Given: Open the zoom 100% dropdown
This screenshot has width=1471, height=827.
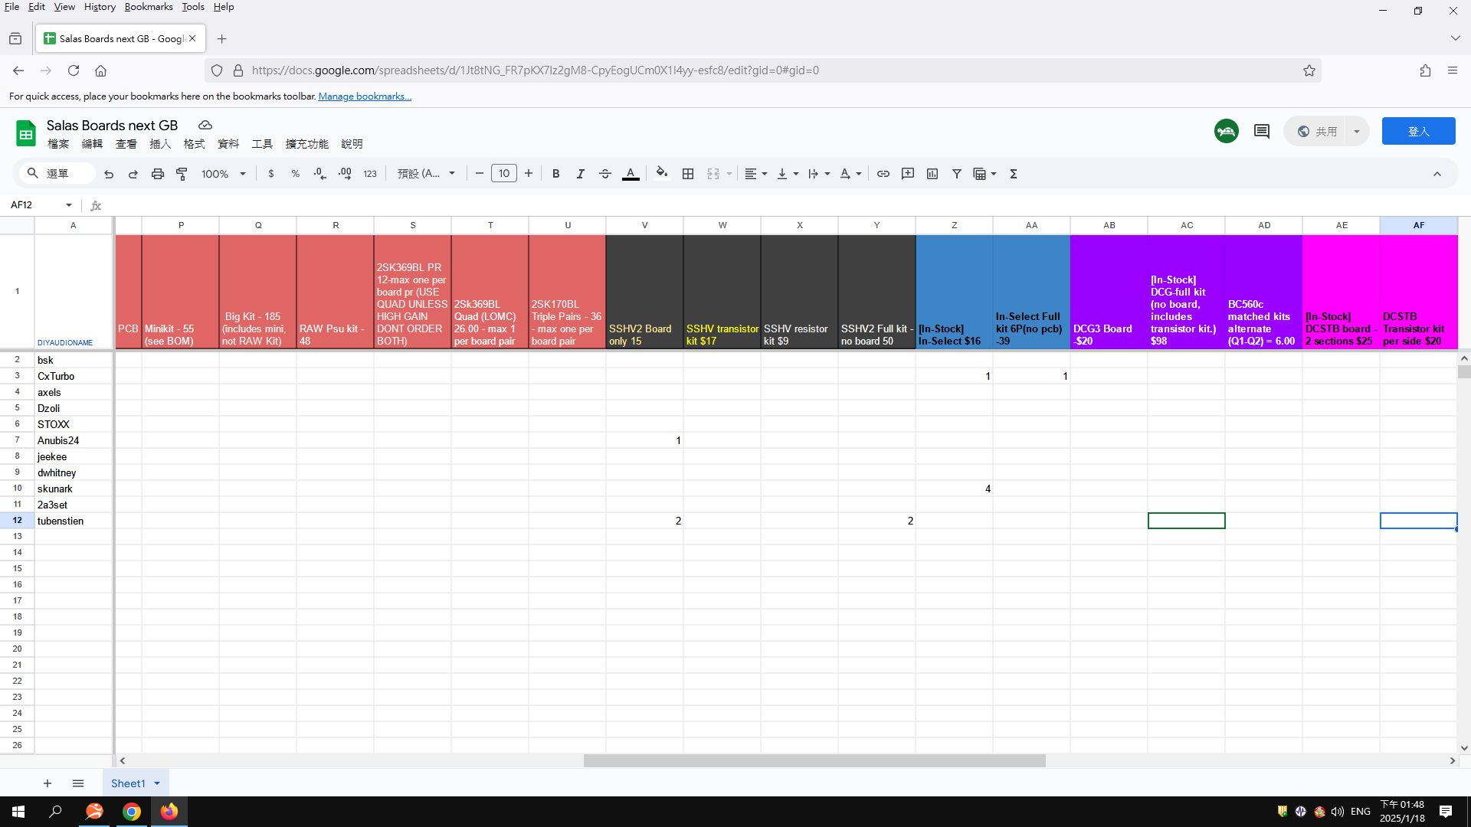Looking at the screenshot, I should click(224, 174).
